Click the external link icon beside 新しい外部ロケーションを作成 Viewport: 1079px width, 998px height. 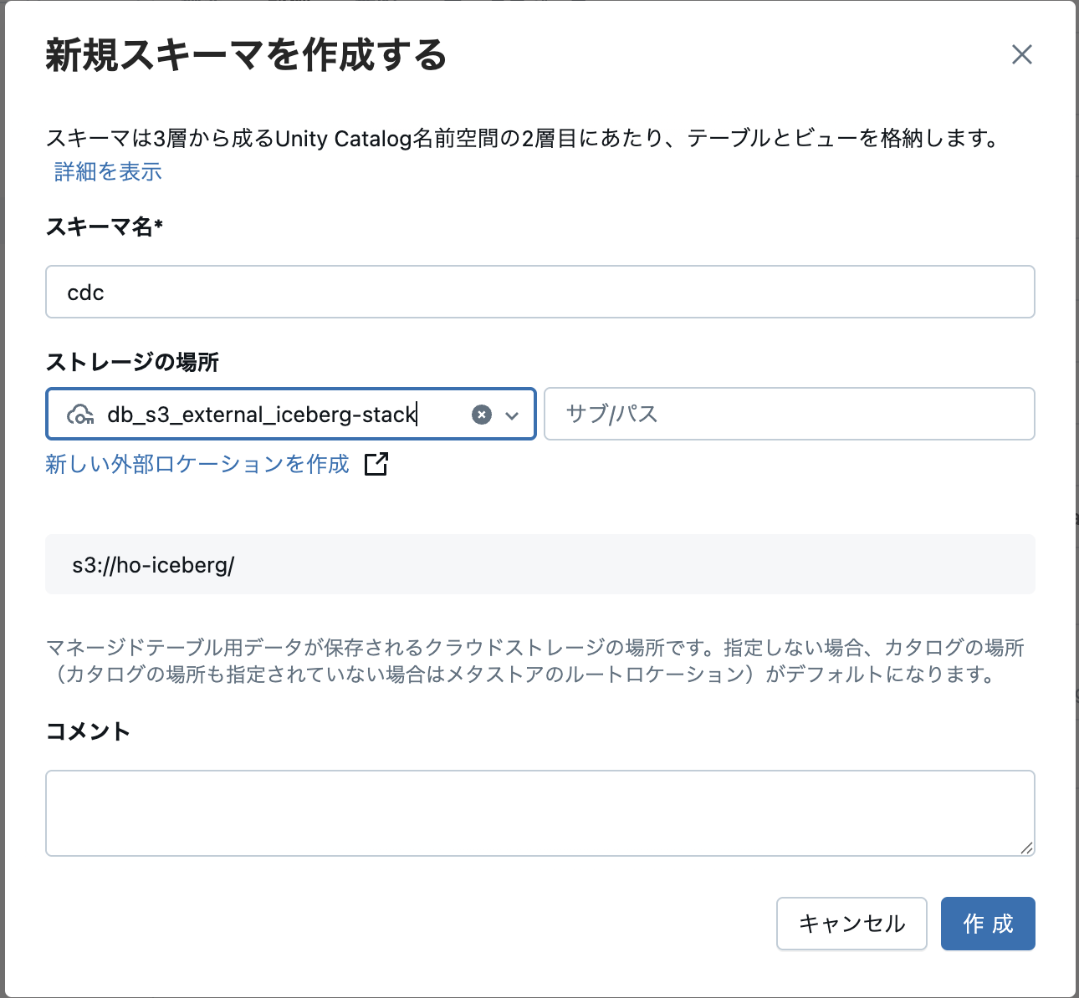point(376,464)
